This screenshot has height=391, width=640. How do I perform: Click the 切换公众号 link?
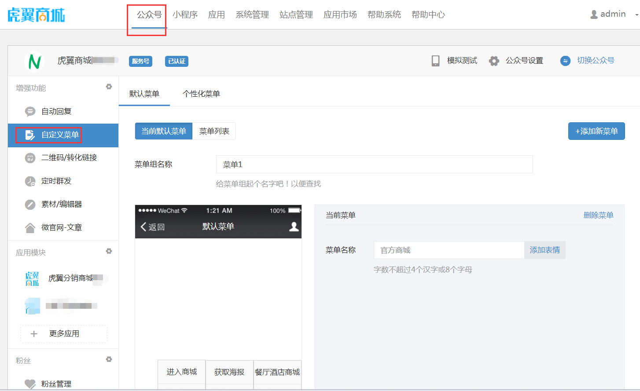tap(596, 61)
